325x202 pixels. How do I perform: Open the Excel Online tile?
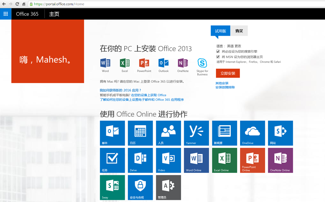coord(224,160)
